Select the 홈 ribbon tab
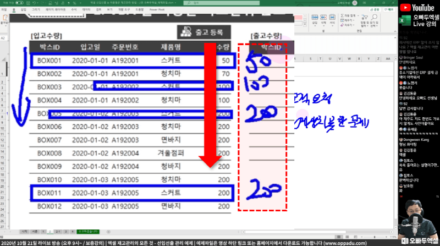 tap(14, 9)
